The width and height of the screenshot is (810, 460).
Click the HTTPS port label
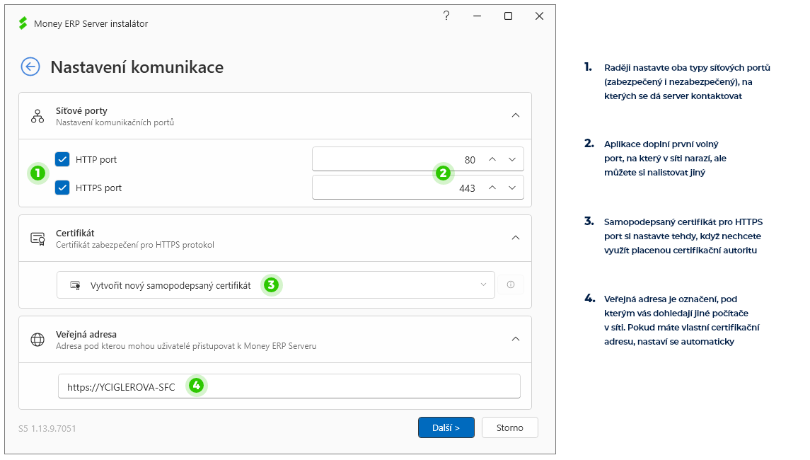pyautogui.click(x=98, y=188)
